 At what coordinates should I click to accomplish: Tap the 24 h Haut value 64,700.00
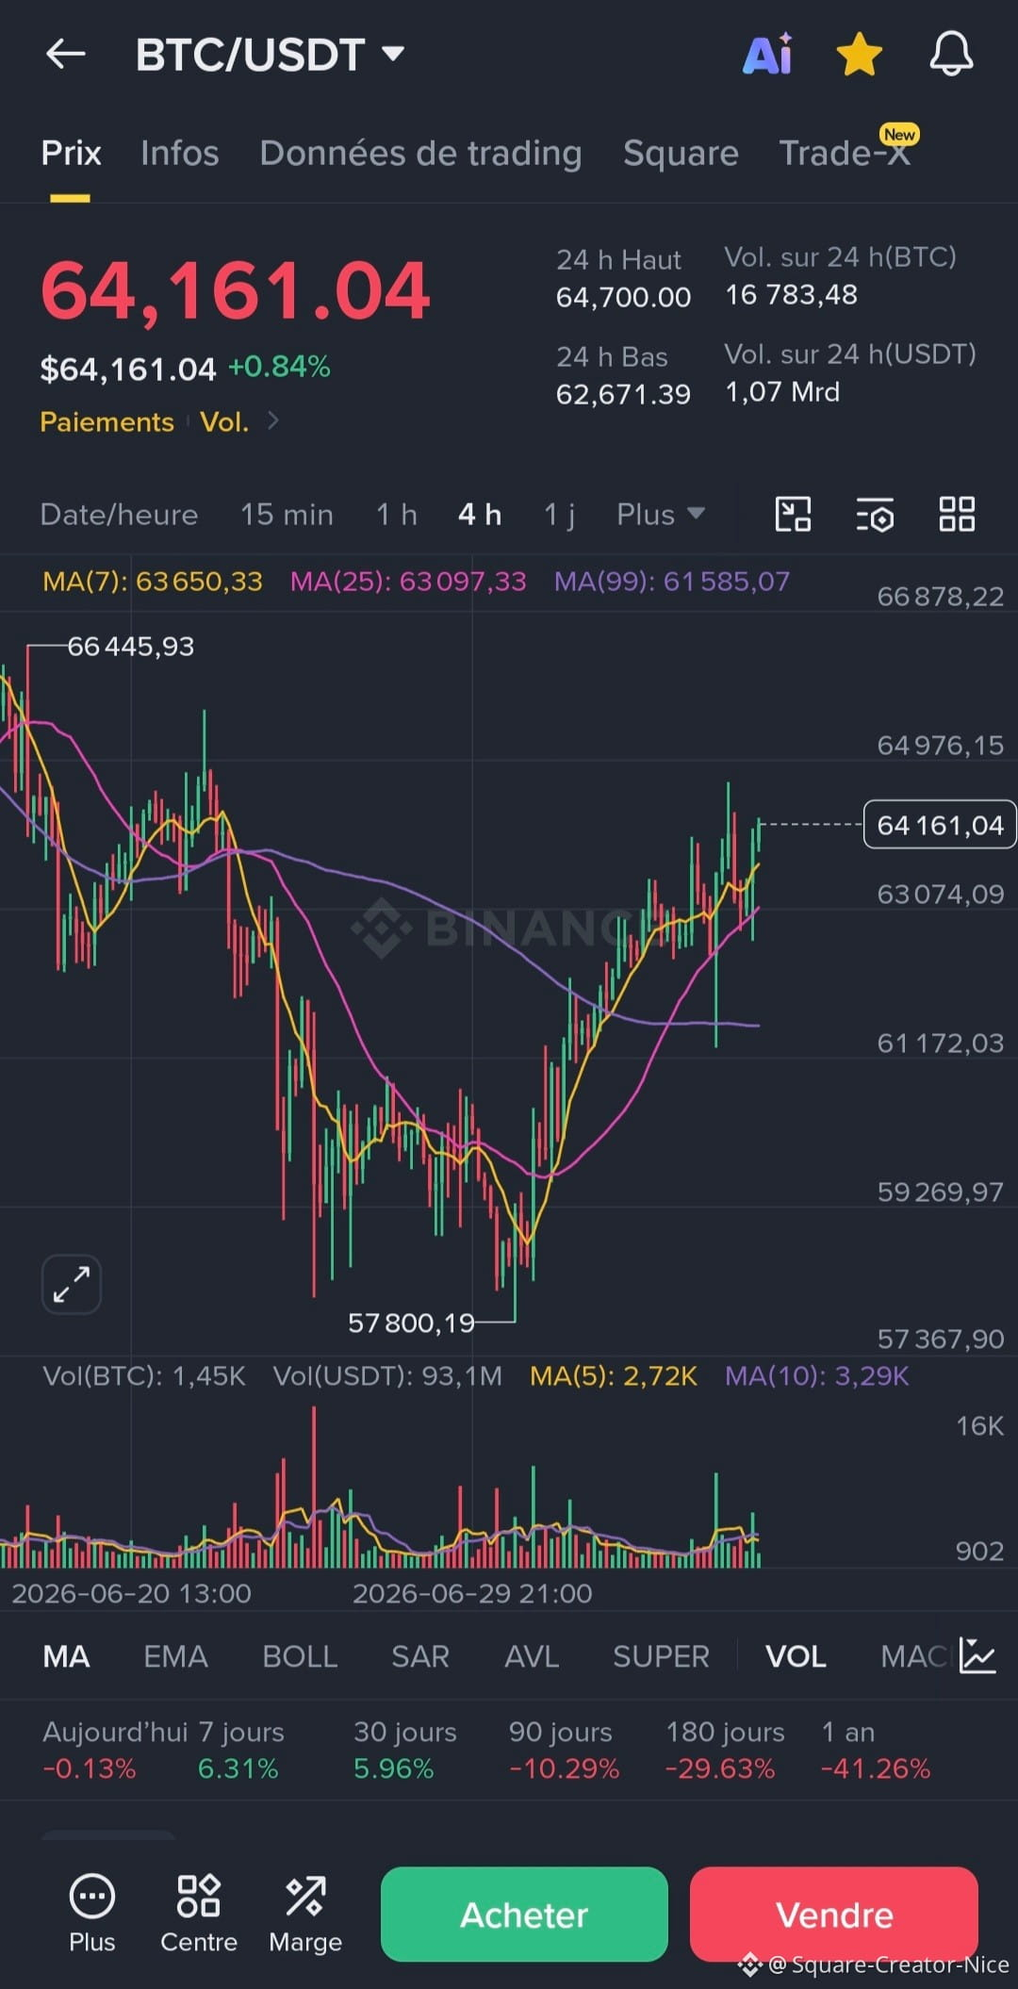[x=623, y=298]
